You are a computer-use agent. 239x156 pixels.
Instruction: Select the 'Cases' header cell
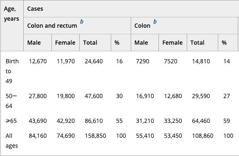[x=131, y=9]
